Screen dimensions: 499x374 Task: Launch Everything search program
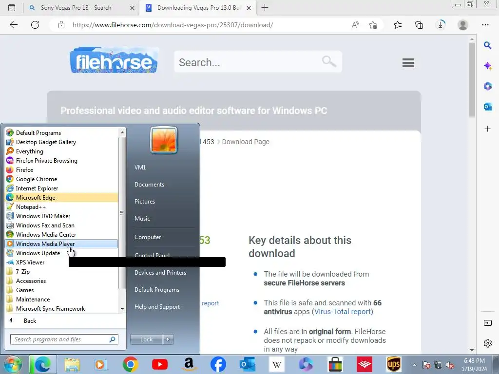61,151
